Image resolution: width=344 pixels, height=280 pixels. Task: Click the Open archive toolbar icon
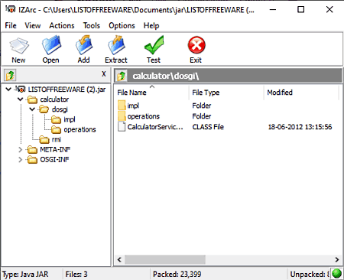tap(51, 45)
